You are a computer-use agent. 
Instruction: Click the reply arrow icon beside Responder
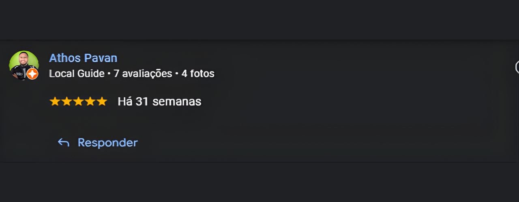(x=63, y=143)
